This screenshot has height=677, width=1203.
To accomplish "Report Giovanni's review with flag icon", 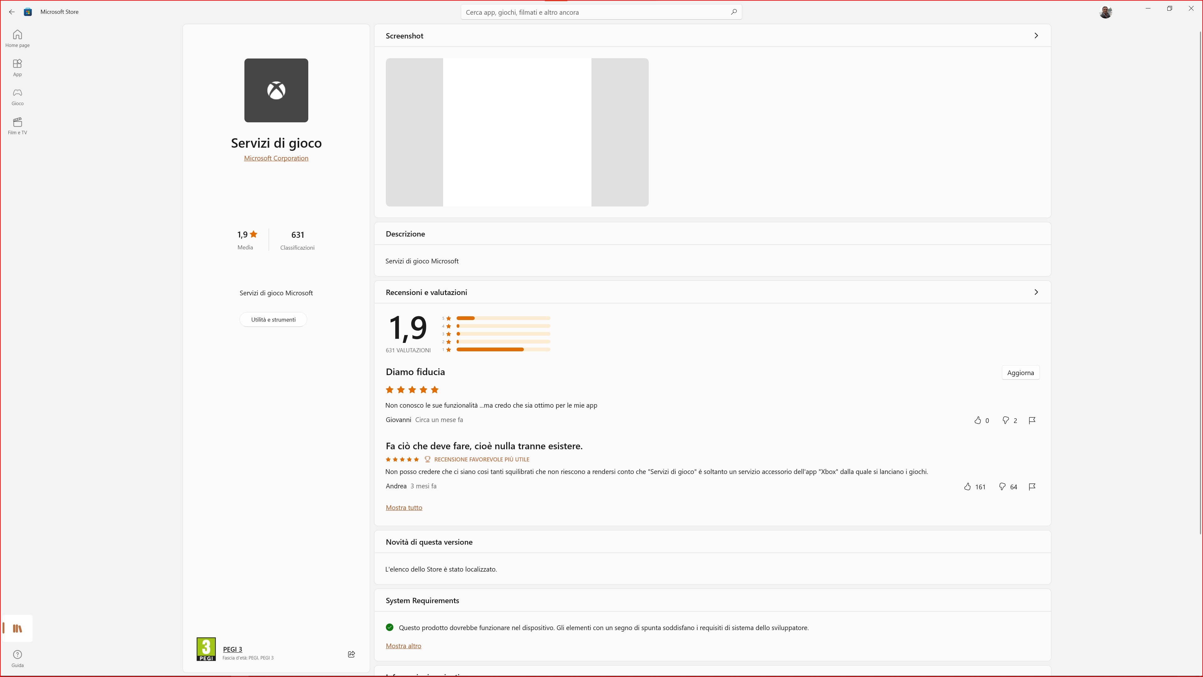I will 1032,420.
